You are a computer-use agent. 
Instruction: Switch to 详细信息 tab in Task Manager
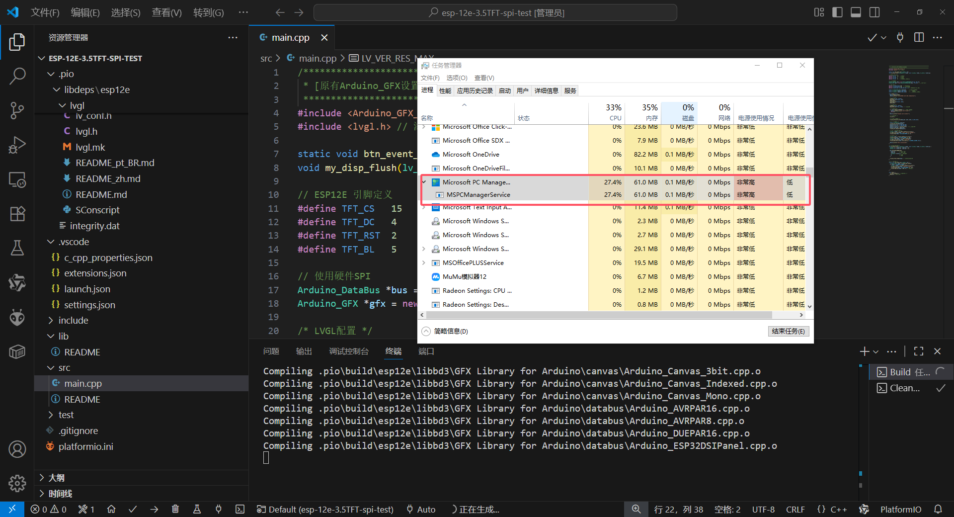[x=546, y=91]
